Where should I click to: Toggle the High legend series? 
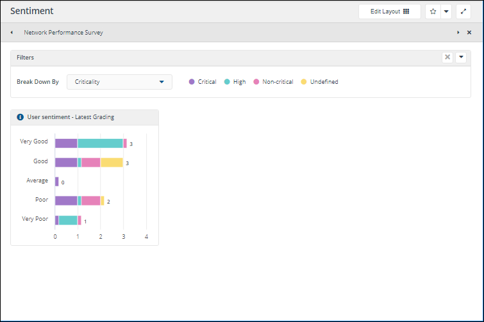[235, 82]
